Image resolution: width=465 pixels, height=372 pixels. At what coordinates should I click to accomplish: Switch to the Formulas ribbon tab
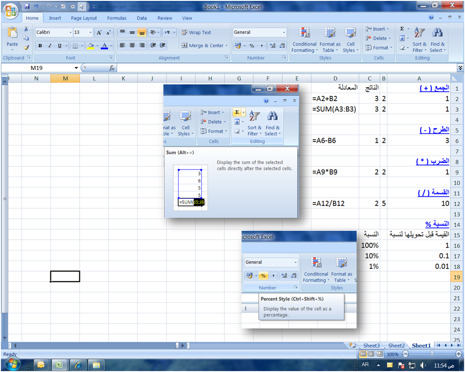[117, 18]
